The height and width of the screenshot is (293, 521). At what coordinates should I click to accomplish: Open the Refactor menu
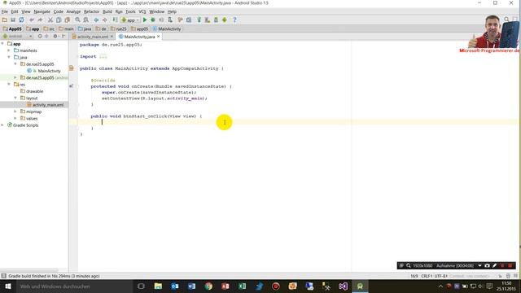point(91,11)
